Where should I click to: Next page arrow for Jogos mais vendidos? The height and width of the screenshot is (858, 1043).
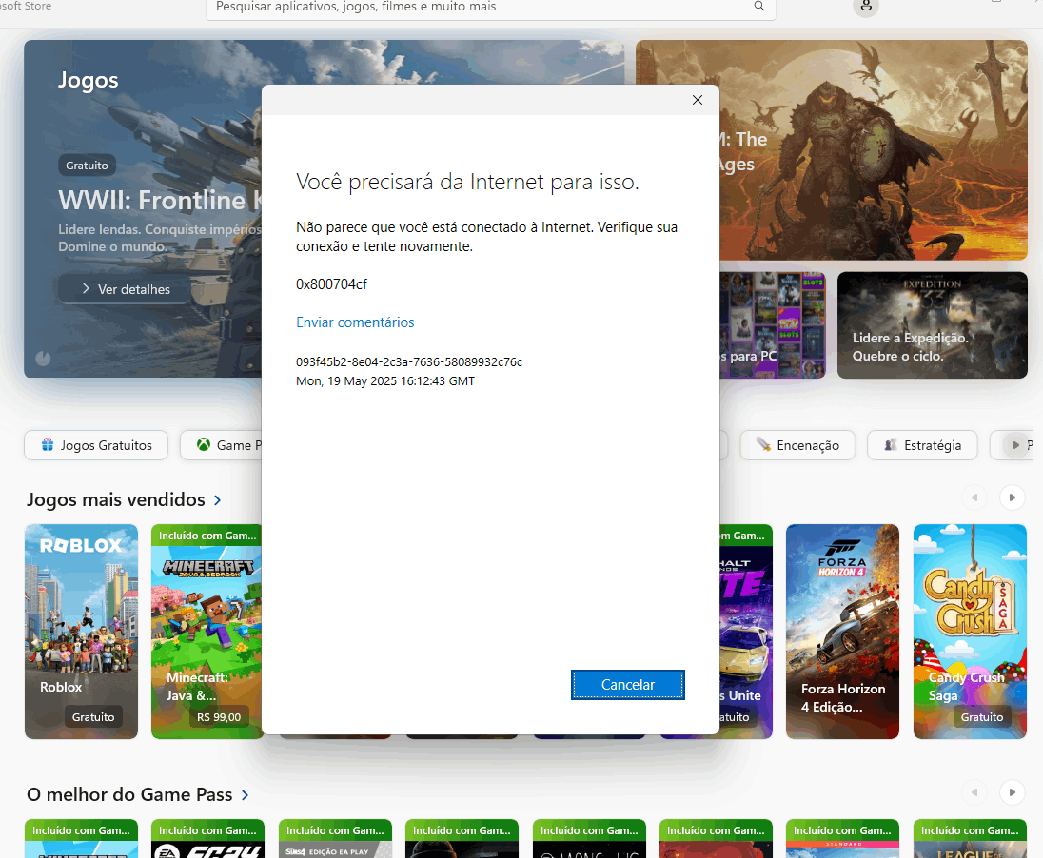[1013, 497]
